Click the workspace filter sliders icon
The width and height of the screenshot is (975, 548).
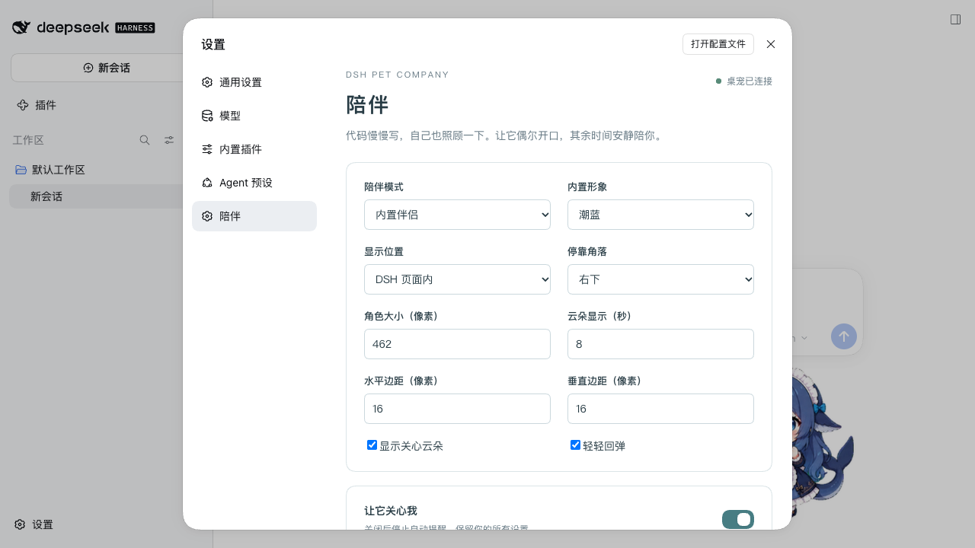click(x=169, y=140)
